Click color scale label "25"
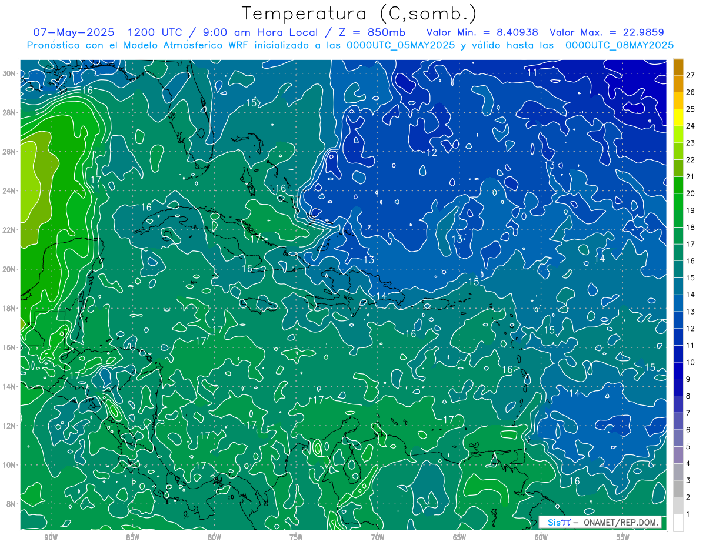This screenshot has width=706, height=545. [691, 109]
